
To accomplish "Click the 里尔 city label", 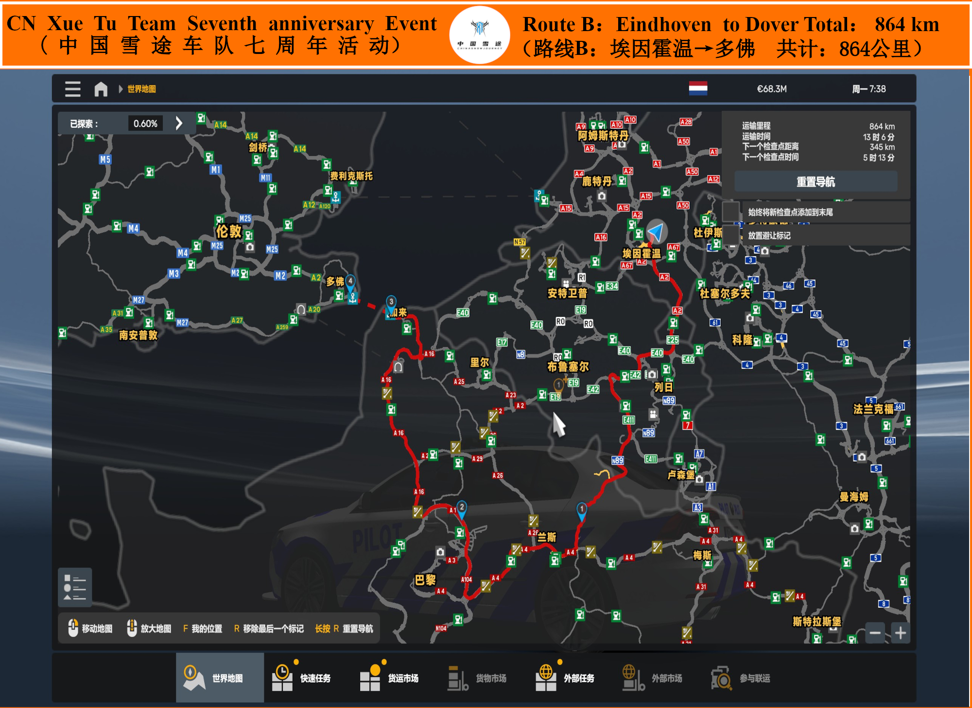I will click(480, 362).
